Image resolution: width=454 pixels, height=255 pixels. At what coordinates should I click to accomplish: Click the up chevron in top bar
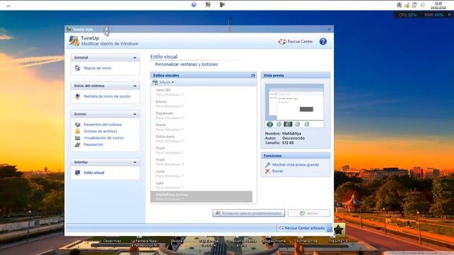coord(9,6)
